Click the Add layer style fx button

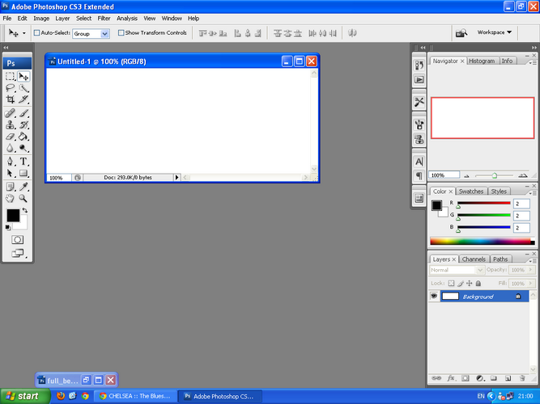click(x=451, y=378)
